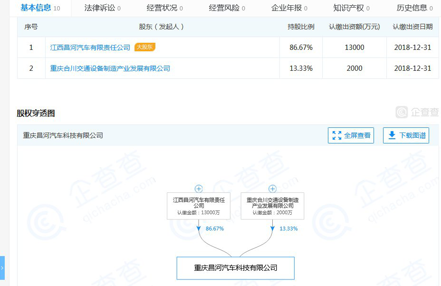Click 重庆昌河汽车科技有限公司 chart title

pyautogui.click(x=63, y=135)
